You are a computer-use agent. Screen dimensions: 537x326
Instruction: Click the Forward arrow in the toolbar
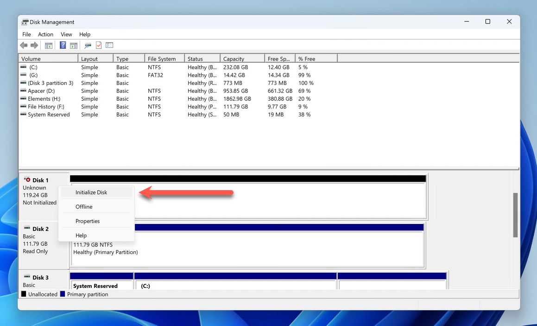click(34, 45)
